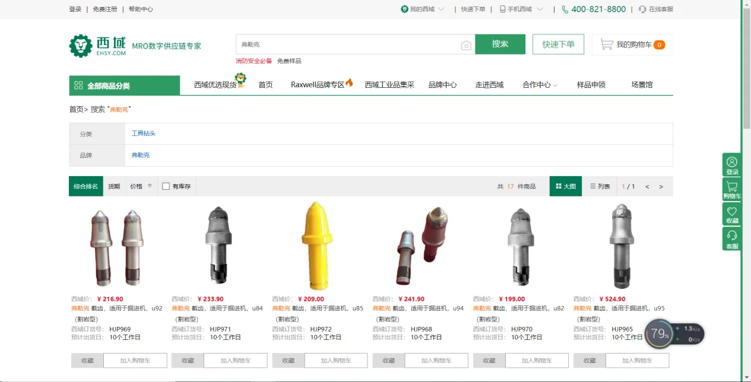Expand the mobile EHSY dropdown
The image size is (751, 382).
tap(521, 9)
